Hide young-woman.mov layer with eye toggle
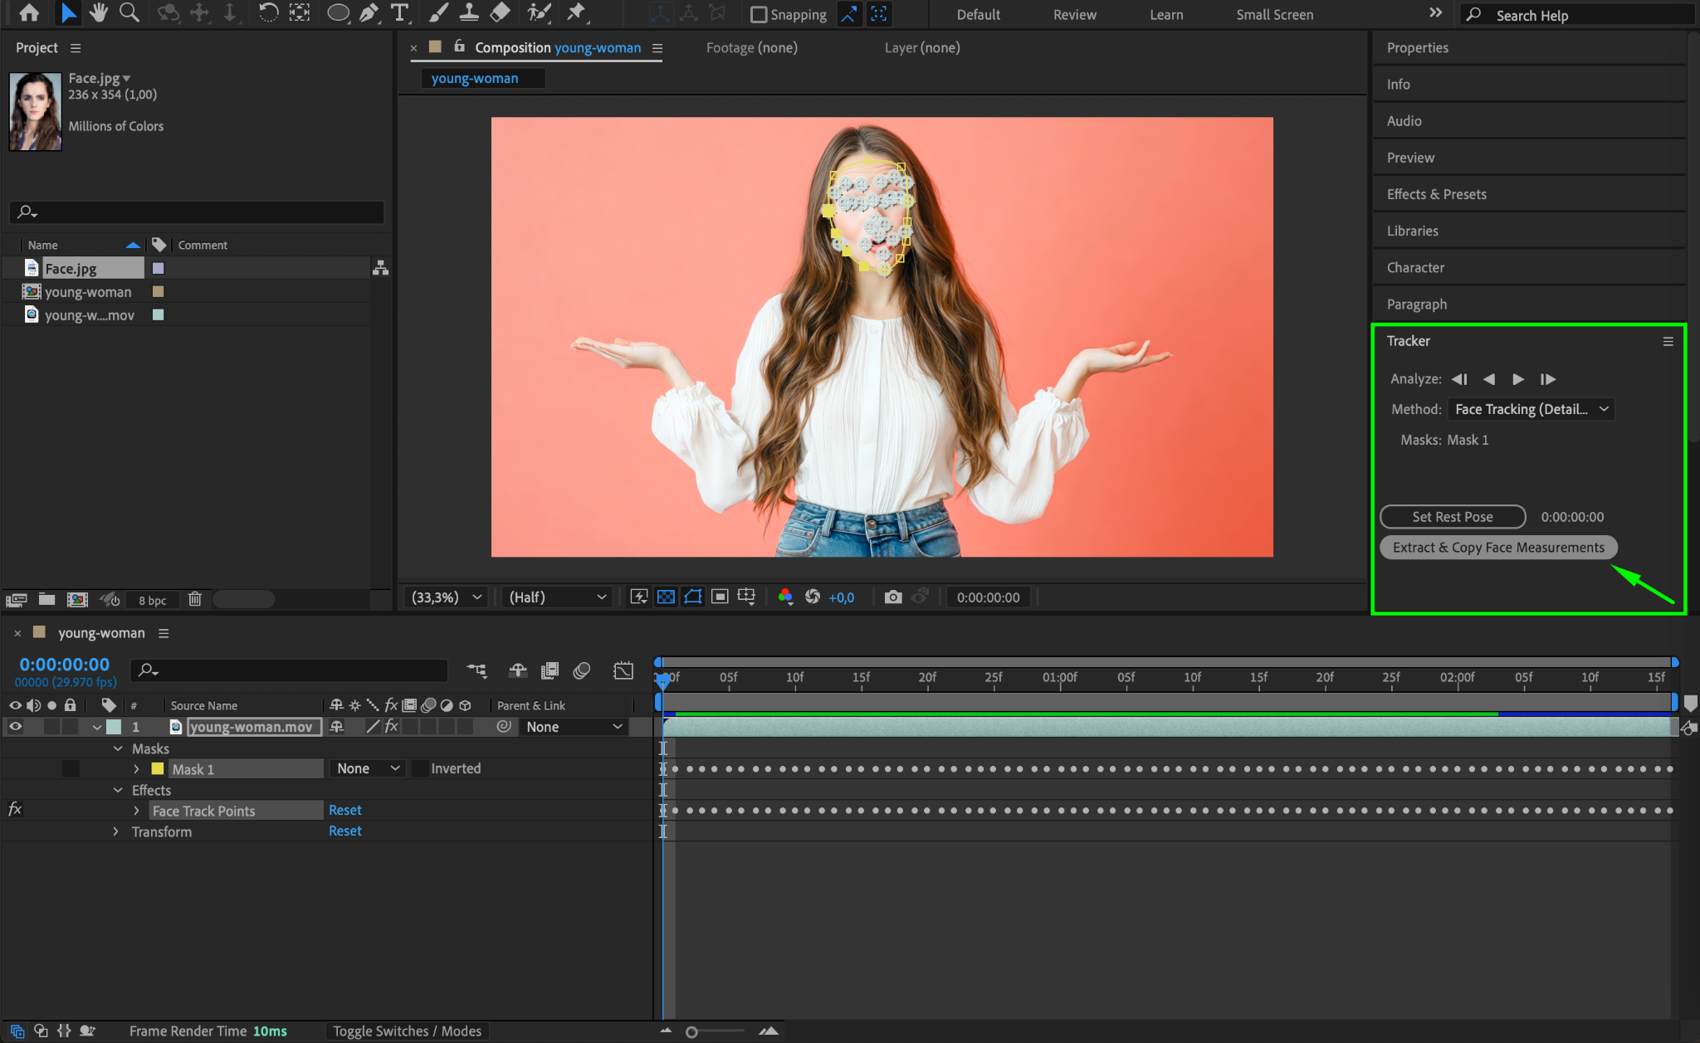Image resolution: width=1700 pixels, height=1043 pixels. (15, 727)
